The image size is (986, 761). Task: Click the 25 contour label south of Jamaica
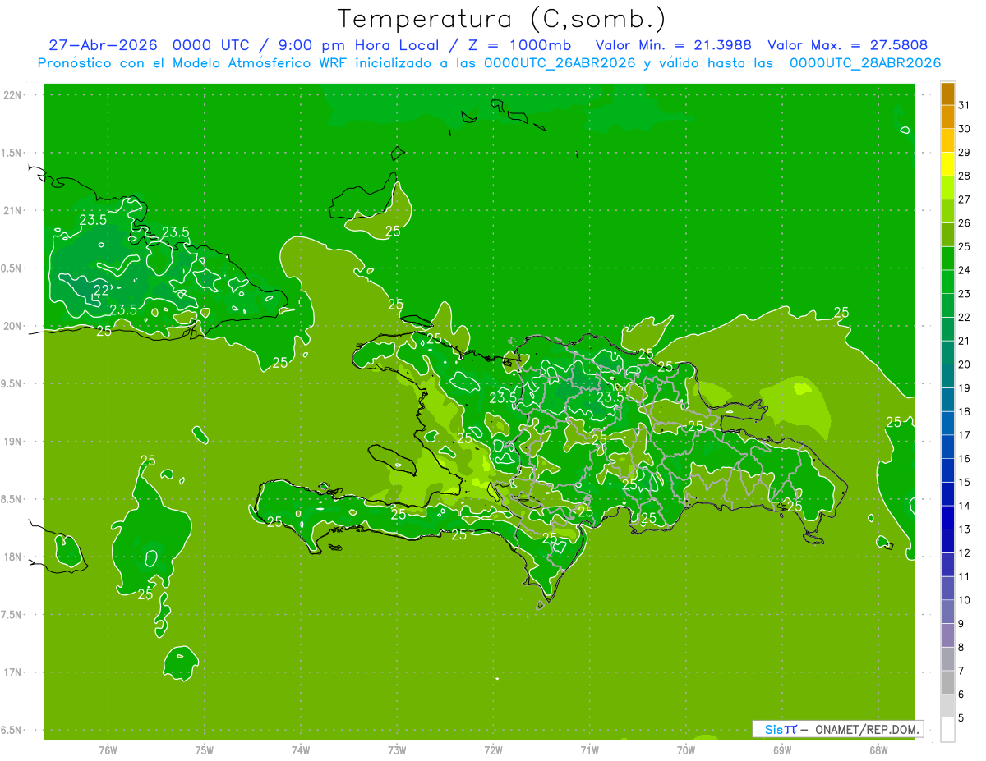pyautogui.click(x=145, y=594)
